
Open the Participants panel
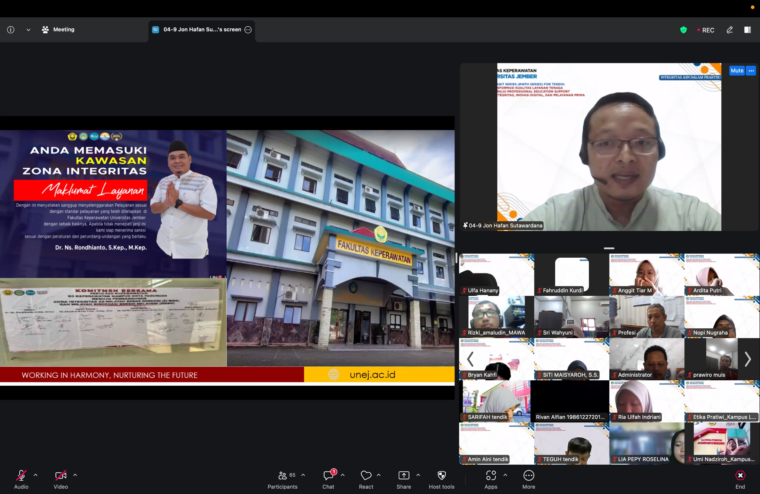282,480
